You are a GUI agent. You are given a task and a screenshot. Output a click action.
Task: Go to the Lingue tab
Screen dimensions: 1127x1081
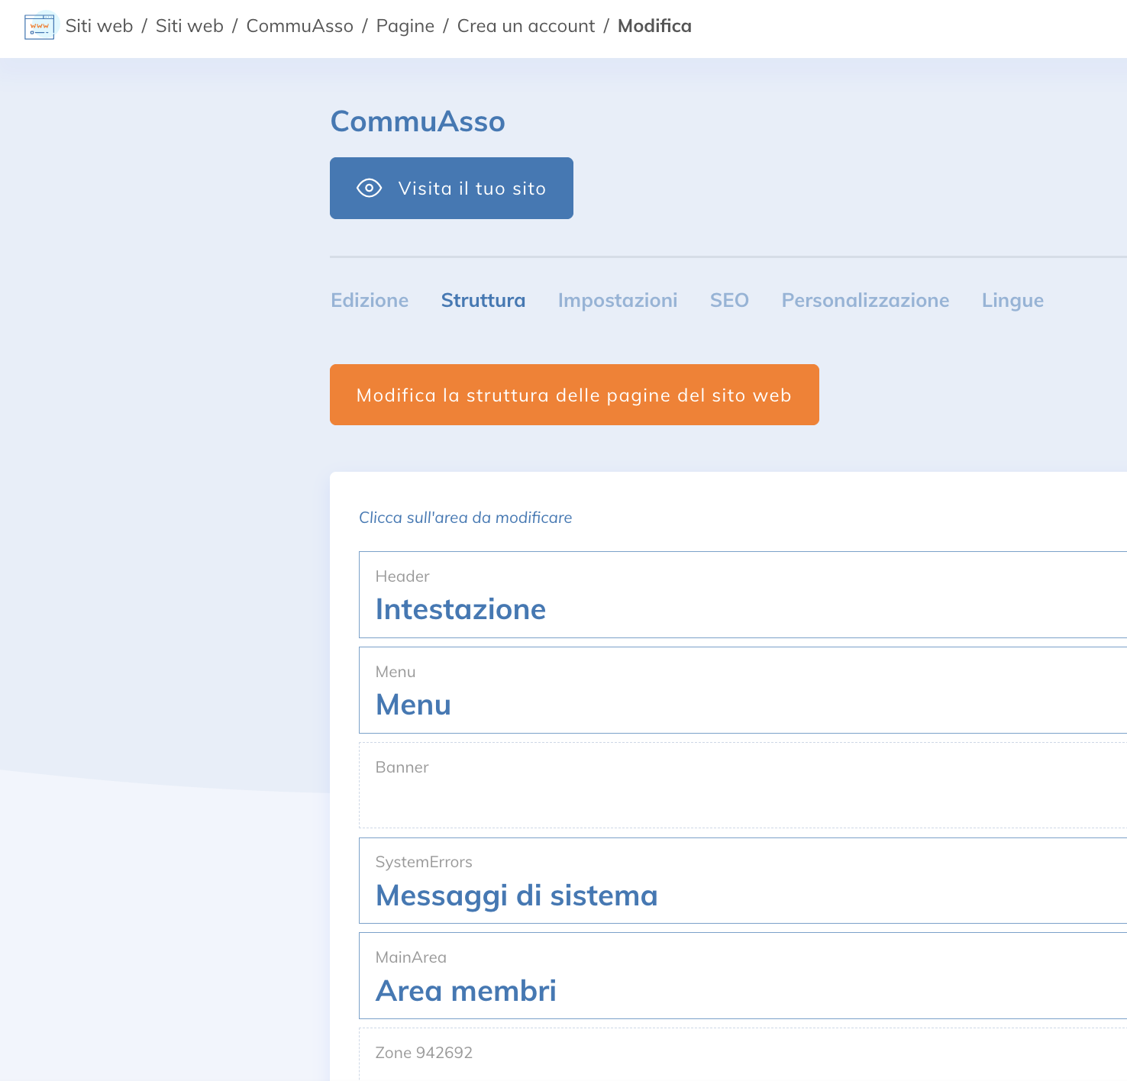click(x=1012, y=300)
